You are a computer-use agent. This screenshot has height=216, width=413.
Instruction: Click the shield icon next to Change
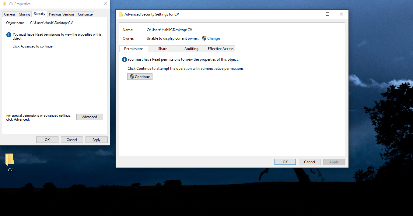pyautogui.click(x=204, y=38)
